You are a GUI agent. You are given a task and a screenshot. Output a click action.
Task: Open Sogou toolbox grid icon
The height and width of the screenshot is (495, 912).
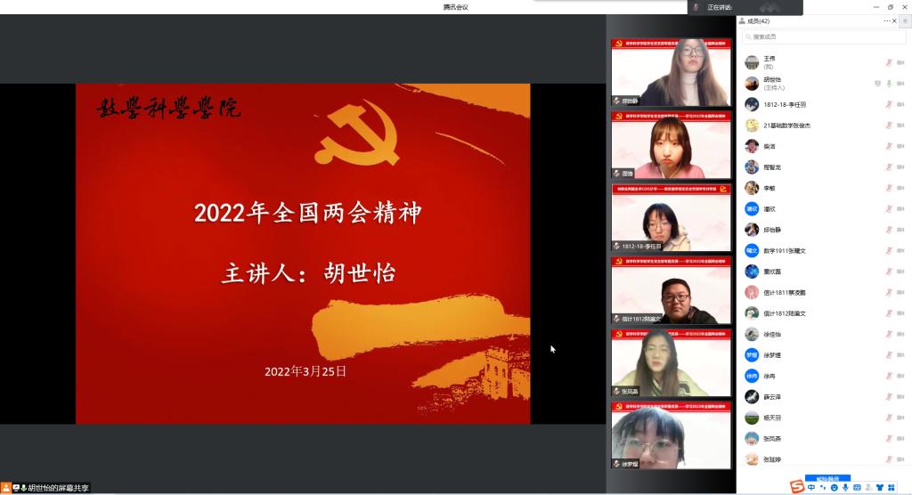pyautogui.click(x=891, y=488)
